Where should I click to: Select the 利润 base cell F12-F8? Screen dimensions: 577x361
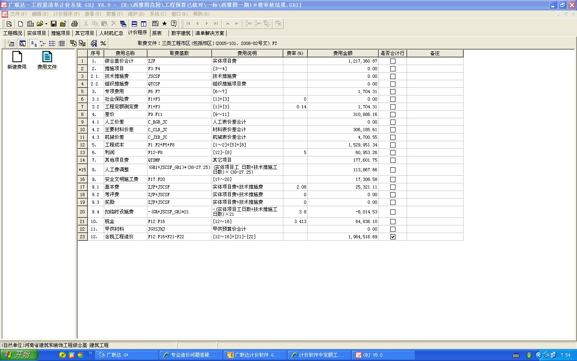179,152
